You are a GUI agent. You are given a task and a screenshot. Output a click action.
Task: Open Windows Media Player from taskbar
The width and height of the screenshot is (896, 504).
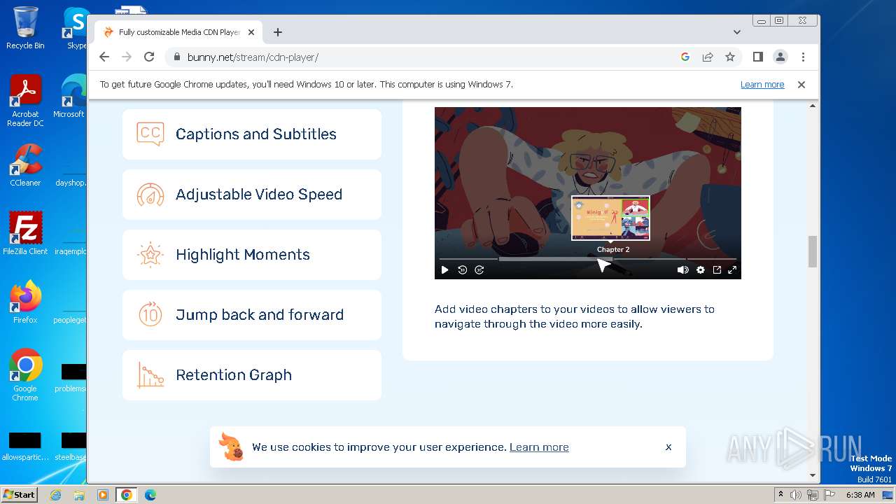tap(103, 495)
